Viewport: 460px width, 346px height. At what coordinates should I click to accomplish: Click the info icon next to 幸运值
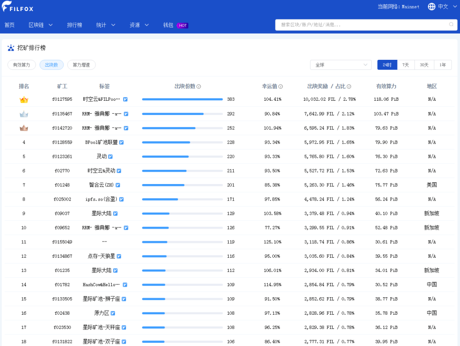click(x=281, y=86)
